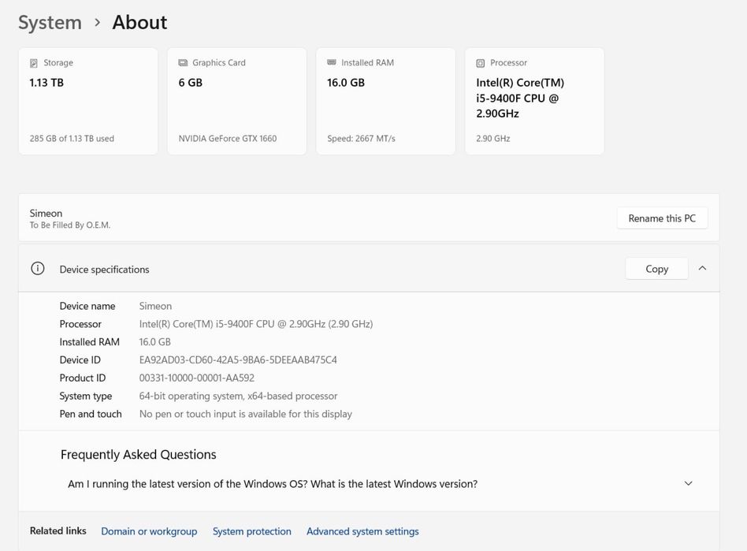747x551 pixels.
Task: Open the Installed RAM 16.0 GB card
Action: [386, 101]
